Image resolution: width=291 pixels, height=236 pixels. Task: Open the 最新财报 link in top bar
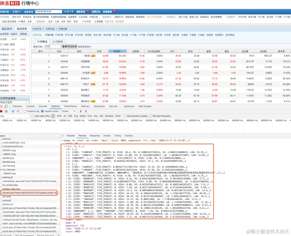(x=81, y=12)
